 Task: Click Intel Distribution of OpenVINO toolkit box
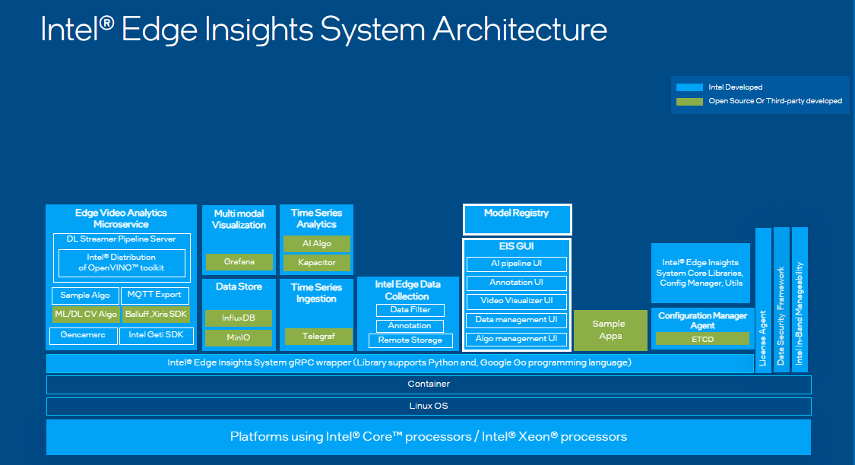point(122,263)
